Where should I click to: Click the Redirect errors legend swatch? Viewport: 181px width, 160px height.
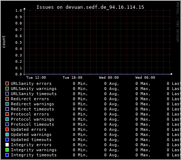click(x=7, y=99)
